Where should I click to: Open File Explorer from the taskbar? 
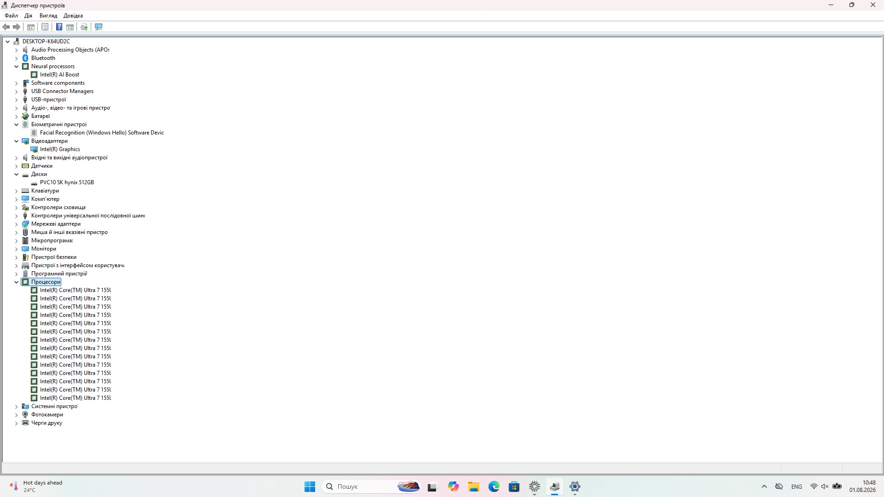[474, 486]
